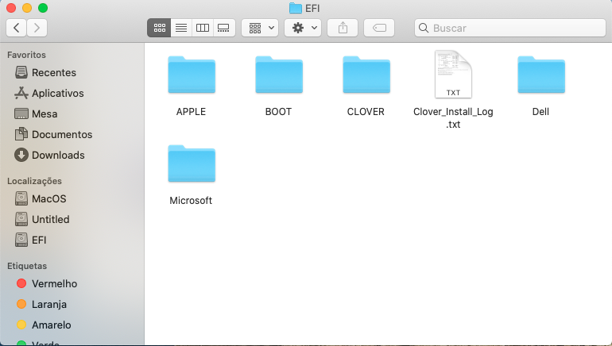Click the magnifier icon in search
Viewport: 612px width, 346px height.
pos(424,28)
